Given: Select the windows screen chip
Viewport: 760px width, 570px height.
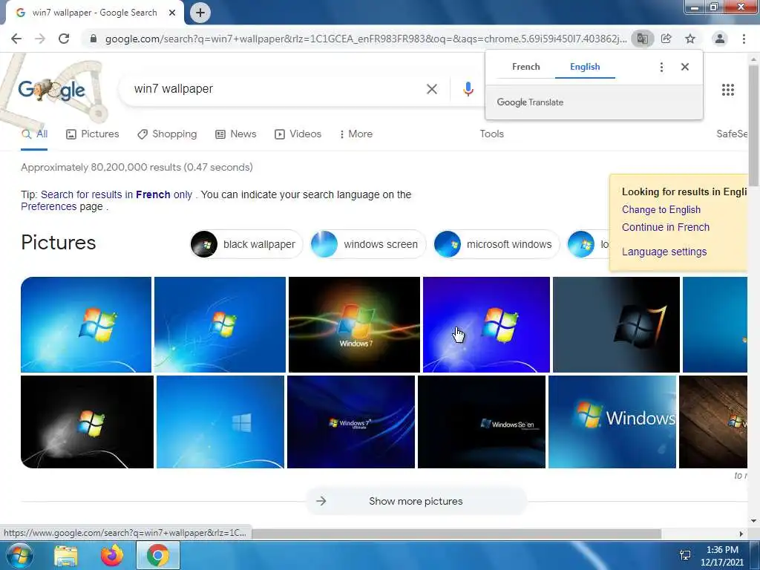Looking at the screenshot, I should (x=368, y=244).
